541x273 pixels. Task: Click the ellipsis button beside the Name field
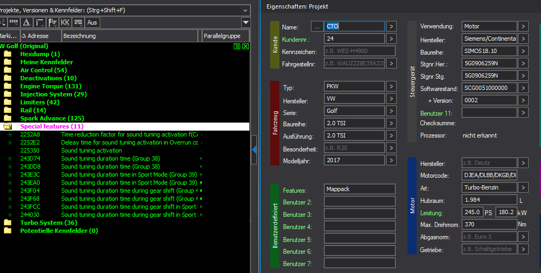pyautogui.click(x=316, y=26)
